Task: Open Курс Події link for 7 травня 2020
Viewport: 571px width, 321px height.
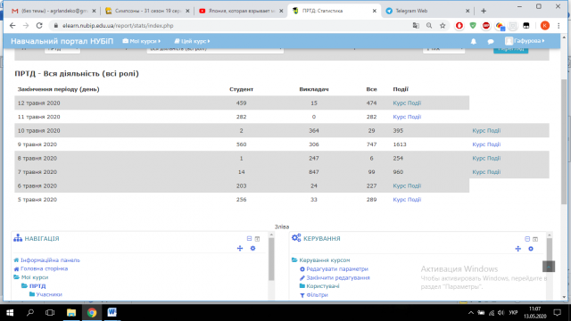Action: pos(486,172)
